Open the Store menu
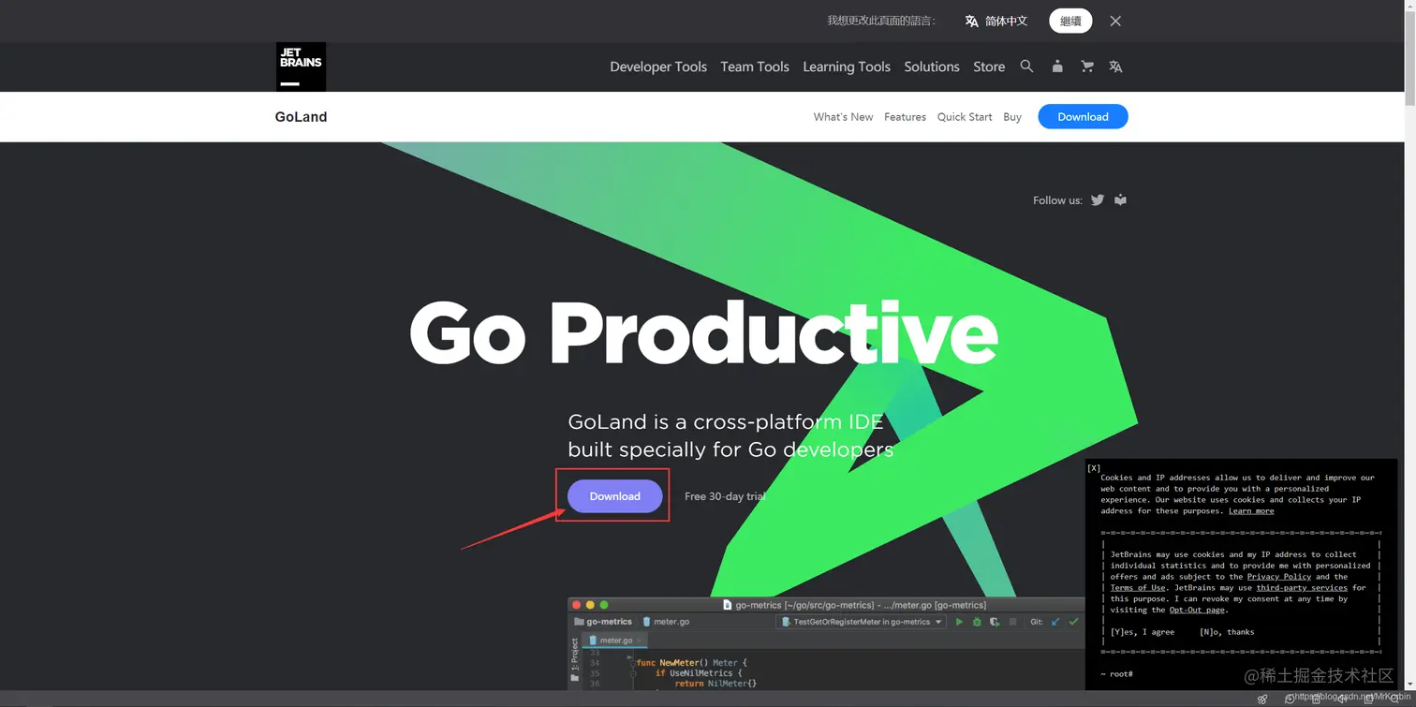 989,66
